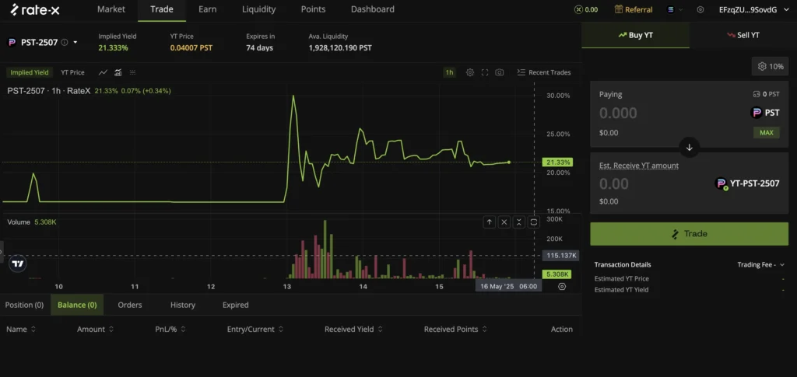Image resolution: width=797 pixels, height=377 pixels.
Task: Open the Referral link
Action: coord(634,9)
